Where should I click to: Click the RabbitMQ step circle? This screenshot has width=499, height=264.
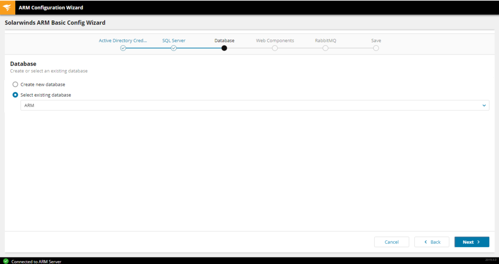[x=325, y=48]
